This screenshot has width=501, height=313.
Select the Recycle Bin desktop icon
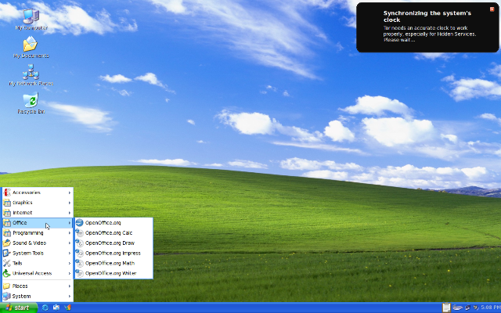click(31, 103)
